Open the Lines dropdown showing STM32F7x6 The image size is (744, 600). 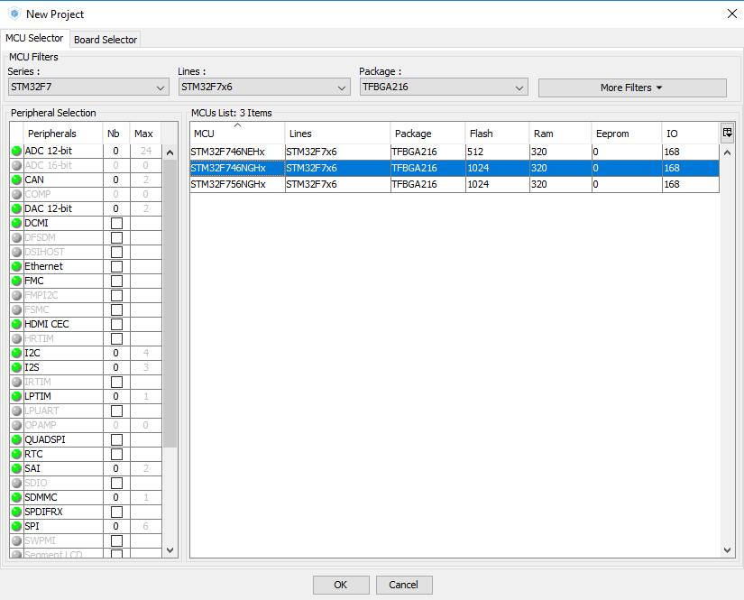point(264,88)
